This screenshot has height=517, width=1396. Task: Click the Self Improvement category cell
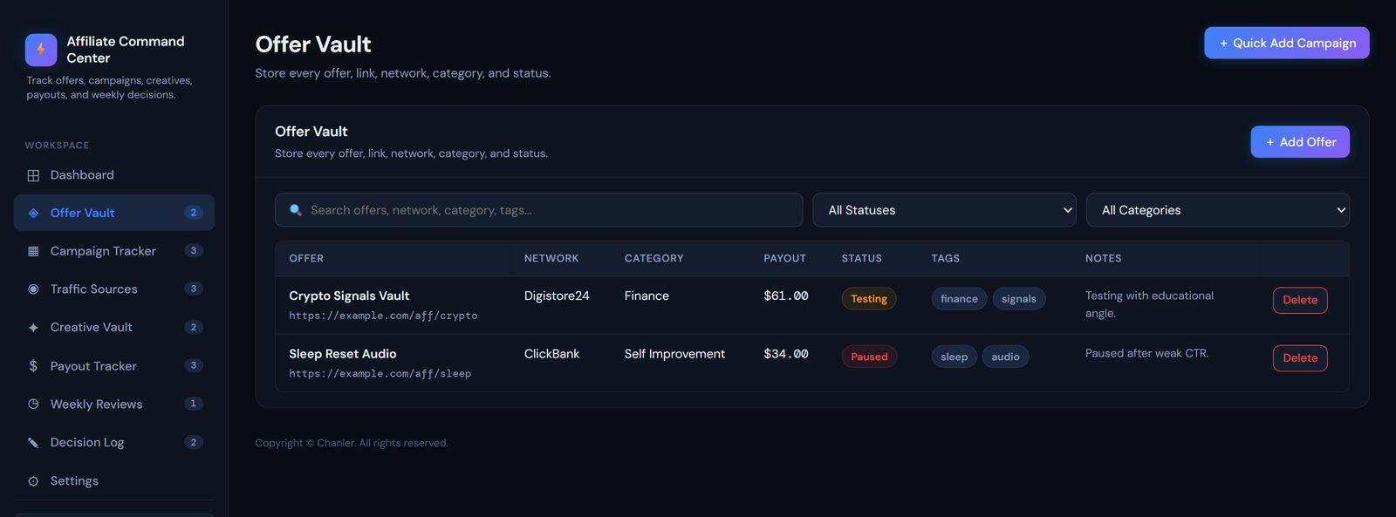point(674,354)
